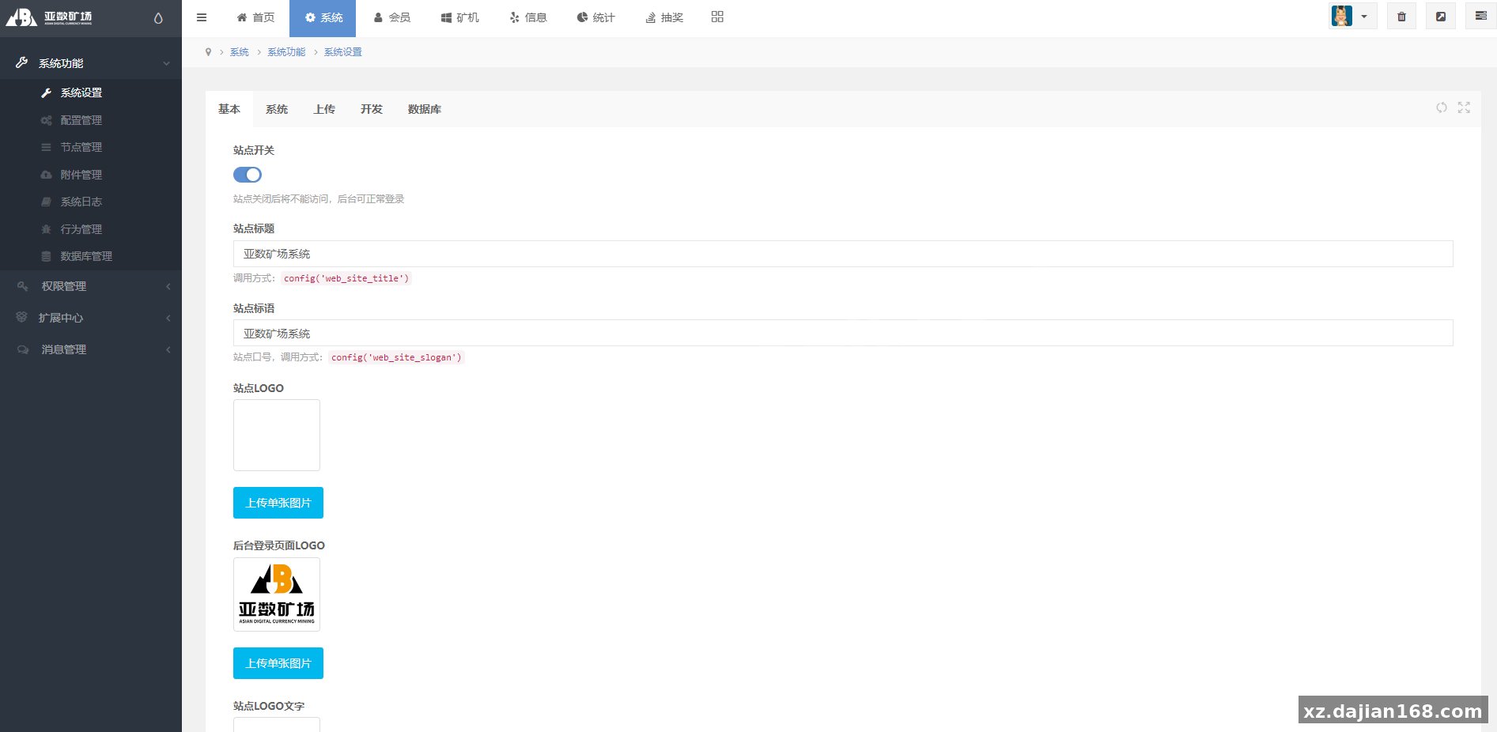Open 会员 in the top navigation
The height and width of the screenshot is (732, 1497).
click(x=391, y=17)
